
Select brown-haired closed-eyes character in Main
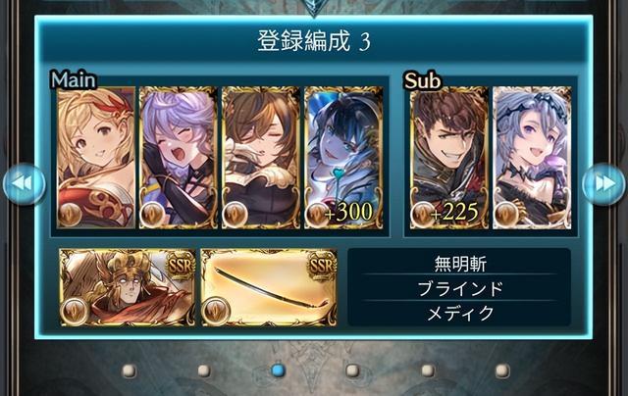tap(261, 158)
